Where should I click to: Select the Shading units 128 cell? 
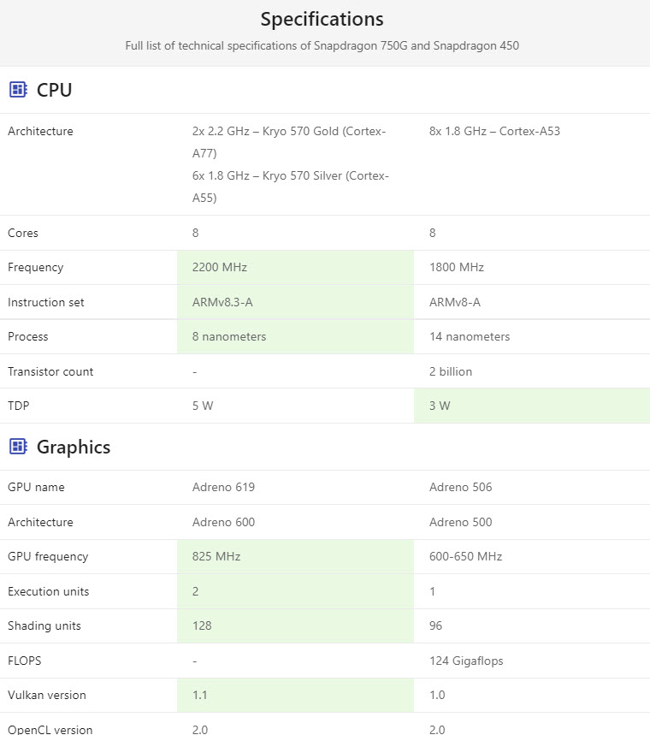click(x=295, y=625)
